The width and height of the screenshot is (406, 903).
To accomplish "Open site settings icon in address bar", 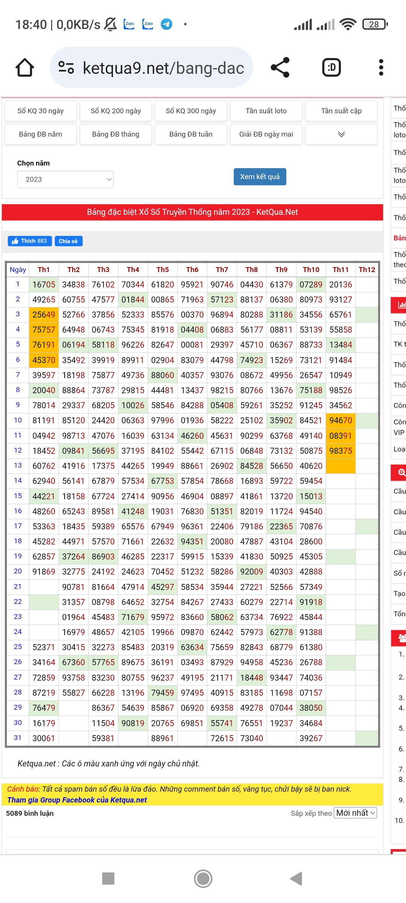I will tap(66, 68).
